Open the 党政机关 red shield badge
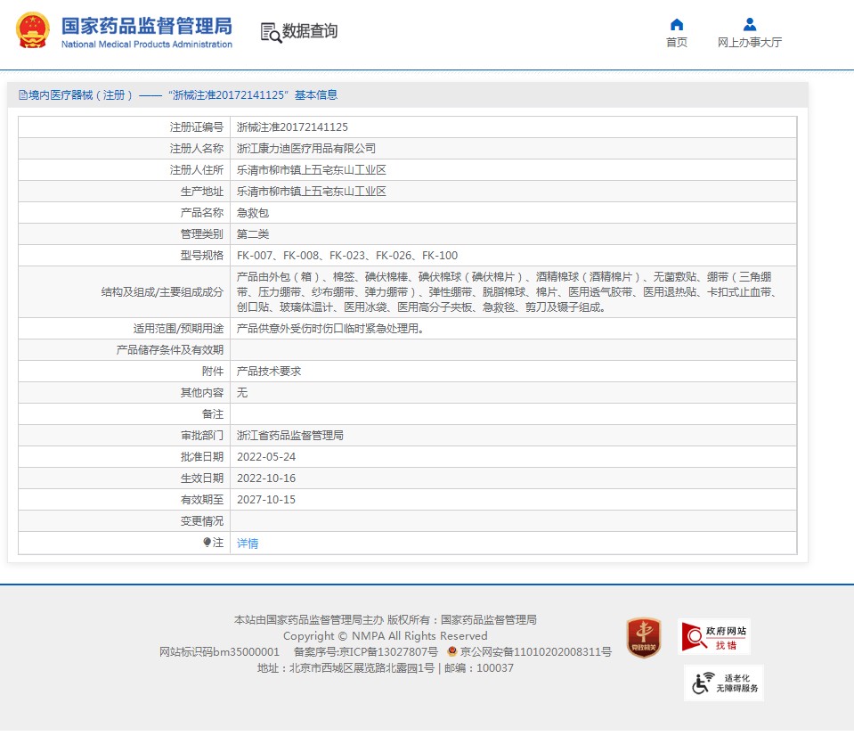The width and height of the screenshot is (854, 744). 643,637
